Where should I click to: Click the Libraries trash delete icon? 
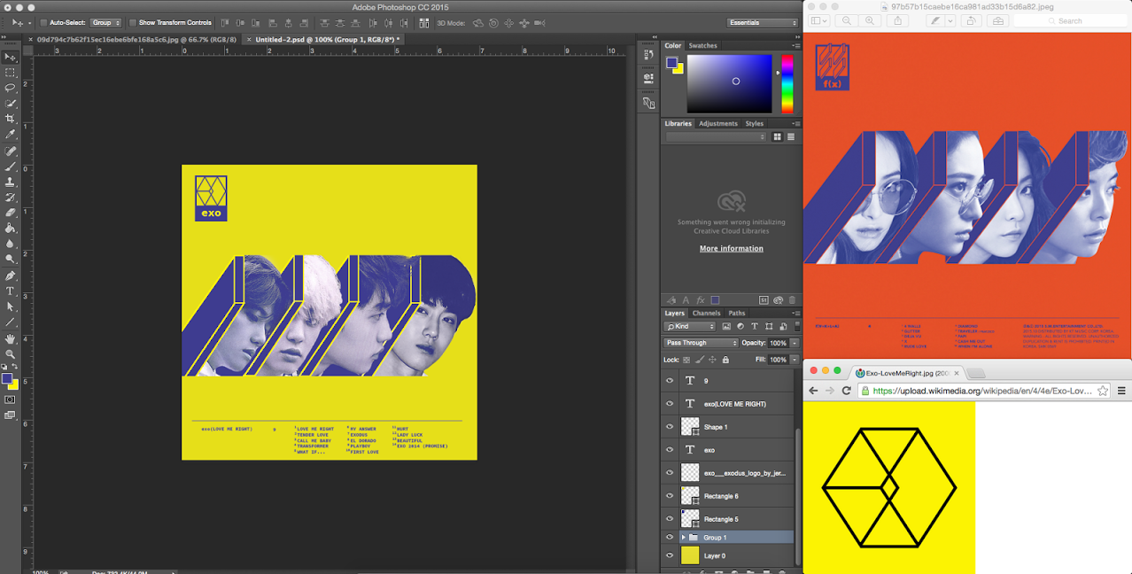click(x=792, y=300)
